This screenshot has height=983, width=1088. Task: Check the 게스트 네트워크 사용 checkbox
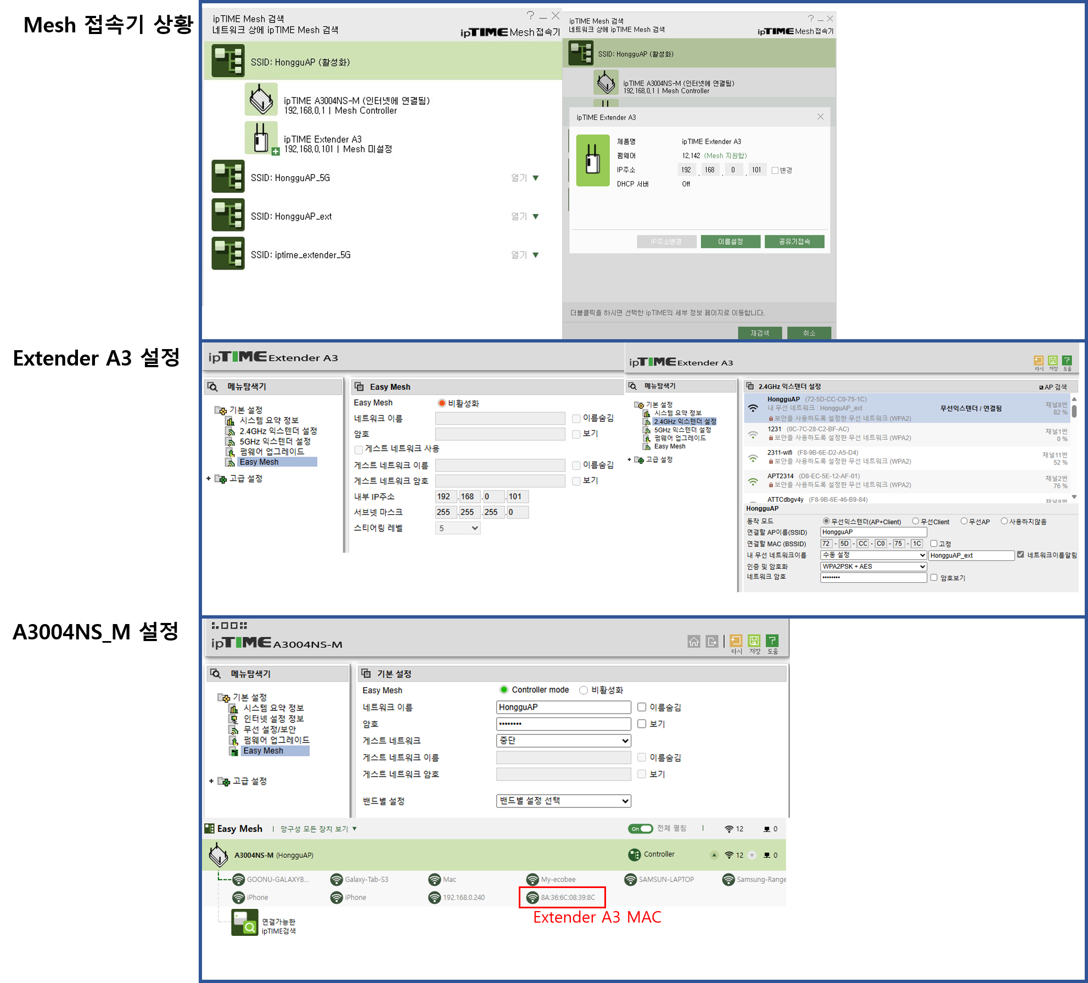(x=358, y=450)
